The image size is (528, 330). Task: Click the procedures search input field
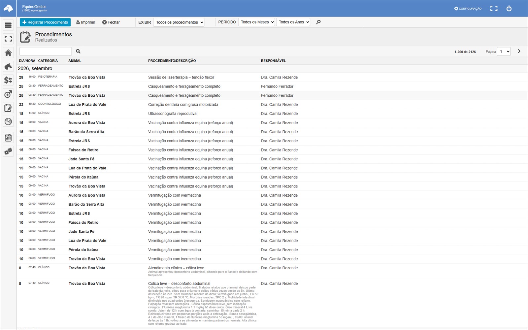point(46,51)
